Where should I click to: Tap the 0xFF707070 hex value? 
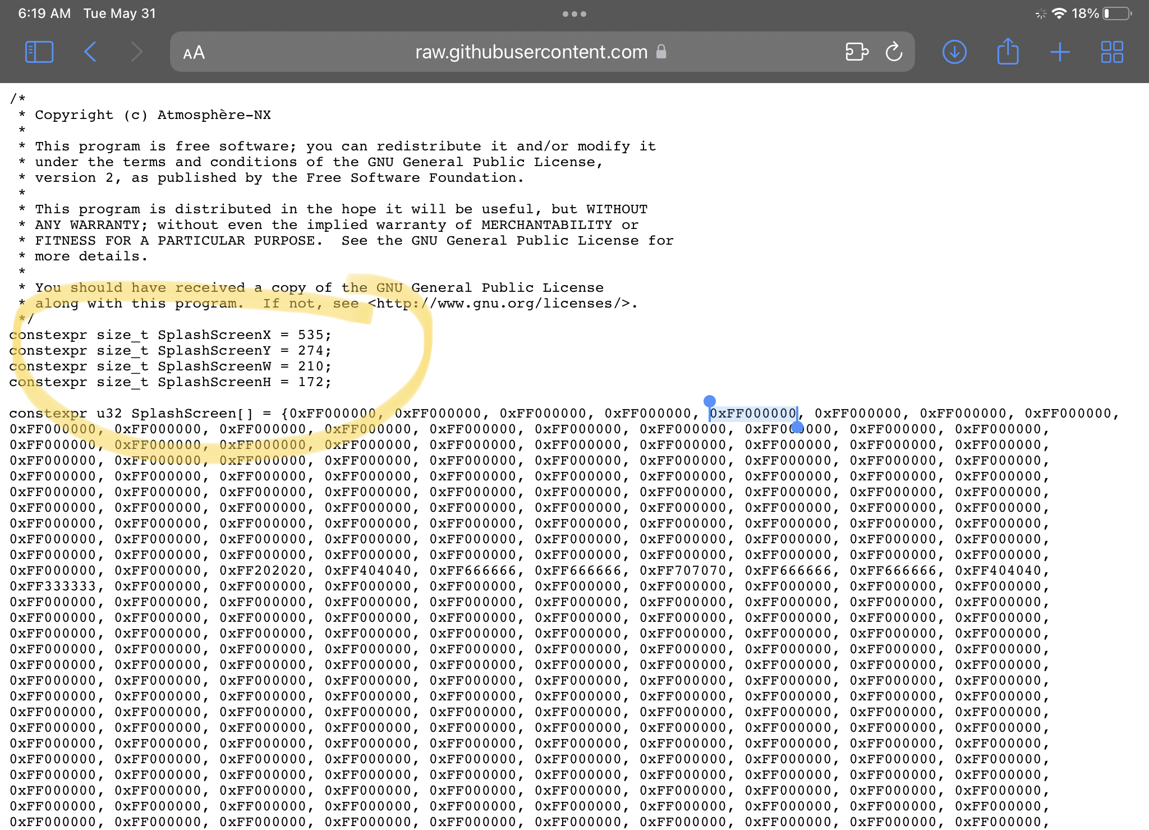pyautogui.click(x=683, y=571)
